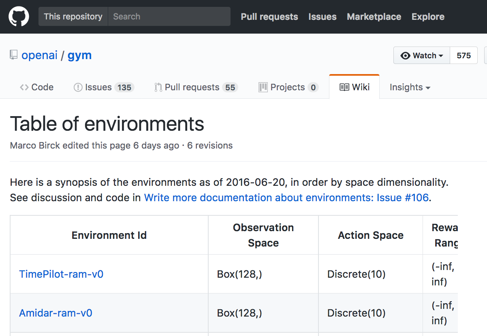Image resolution: width=487 pixels, height=336 pixels.
Task: Open the openai organization link
Action: 40,55
